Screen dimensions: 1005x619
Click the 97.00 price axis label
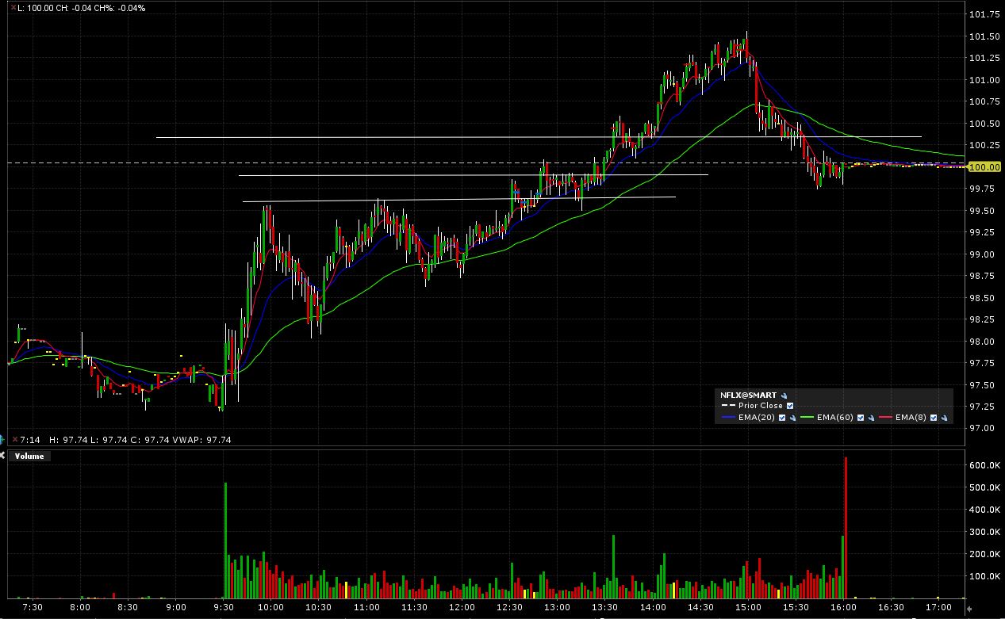tap(982, 429)
